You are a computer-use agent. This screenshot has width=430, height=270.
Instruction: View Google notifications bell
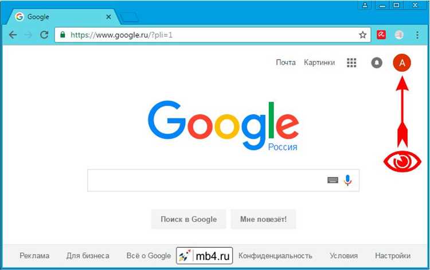(x=377, y=63)
